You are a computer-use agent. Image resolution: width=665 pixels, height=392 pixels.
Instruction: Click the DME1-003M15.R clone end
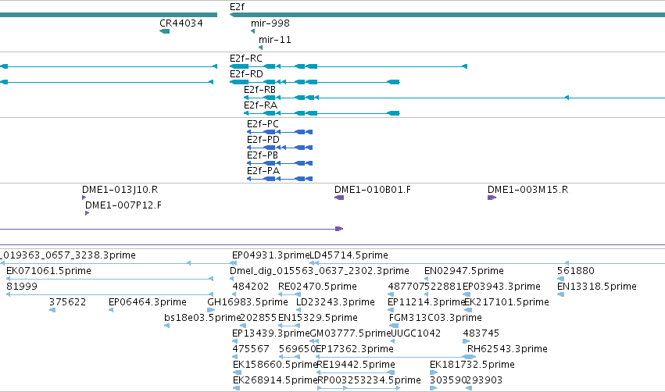tap(492, 198)
